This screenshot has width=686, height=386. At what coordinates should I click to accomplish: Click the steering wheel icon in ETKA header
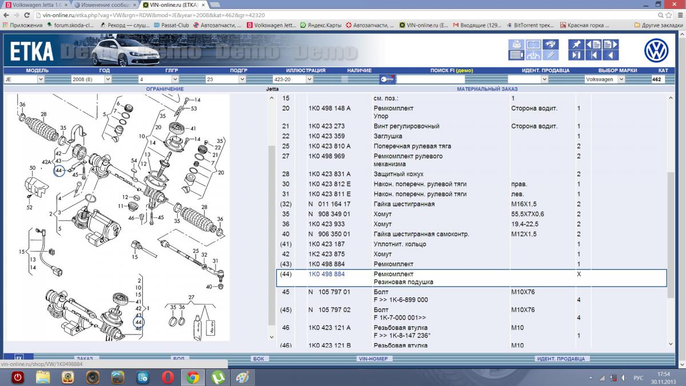(x=534, y=55)
